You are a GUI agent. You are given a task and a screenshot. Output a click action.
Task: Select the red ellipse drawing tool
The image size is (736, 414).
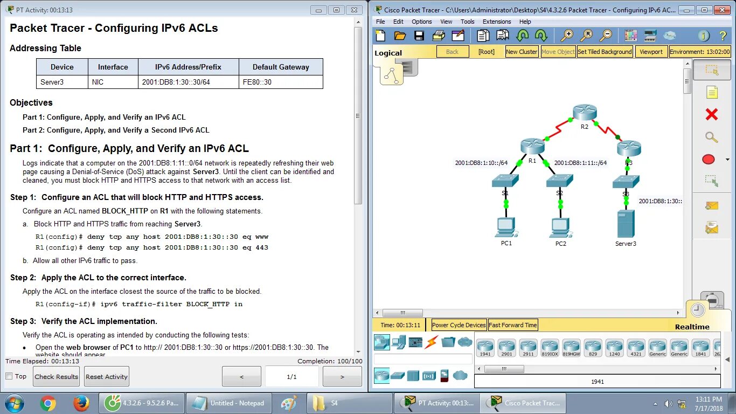(x=709, y=159)
